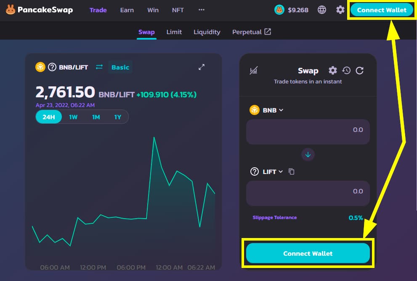Click Connect Wallet in the top bar

pos(382,10)
